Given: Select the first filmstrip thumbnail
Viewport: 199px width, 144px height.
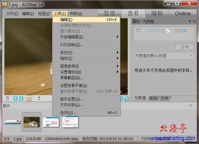Looking at the screenshot, I should coord(12,122).
